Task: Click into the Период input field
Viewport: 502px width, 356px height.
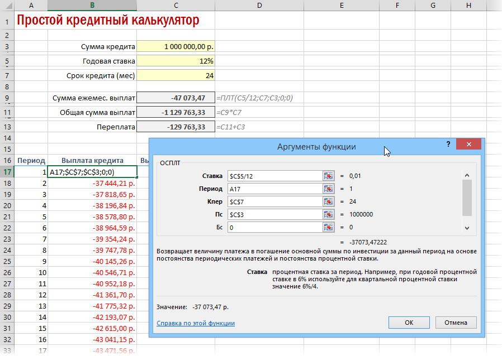Action: (x=275, y=189)
